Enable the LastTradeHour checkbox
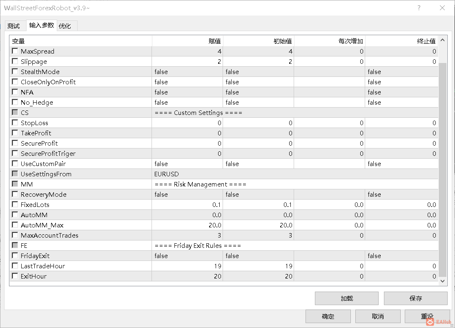Screen dimensions: 455x328 [x=15, y=266]
